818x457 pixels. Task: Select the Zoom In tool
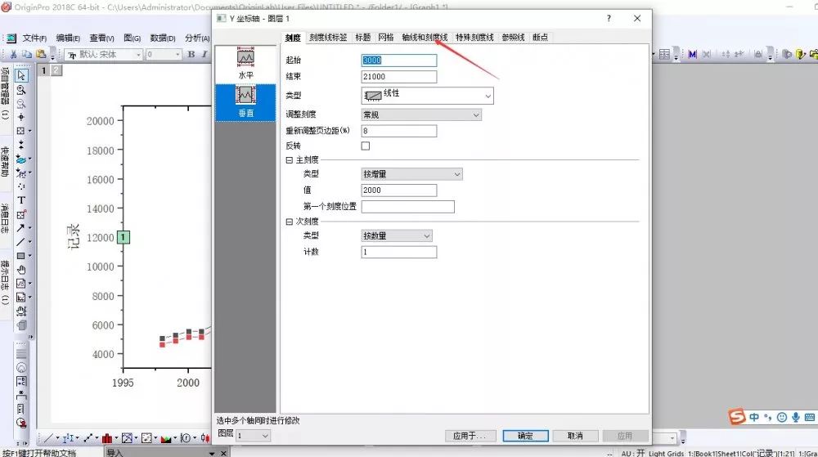[21, 90]
